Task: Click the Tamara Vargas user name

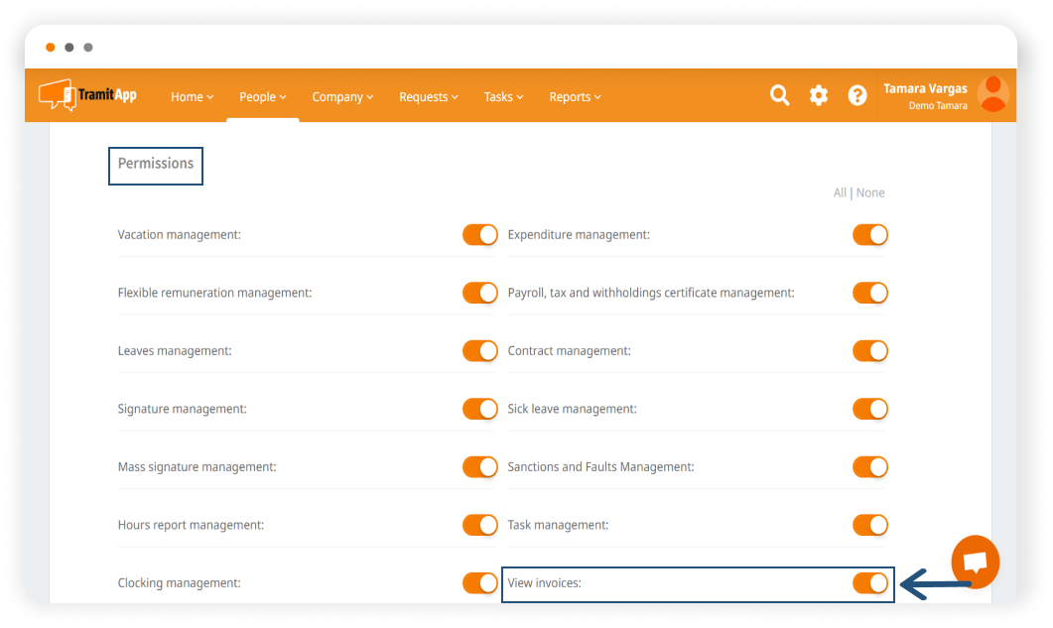Action: pyautogui.click(x=925, y=88)
